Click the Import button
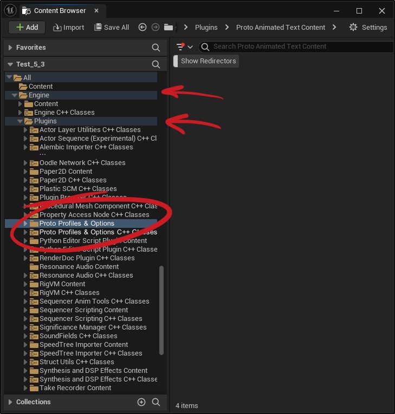Viewport: 395px width, 414px height. coord(69,27)
